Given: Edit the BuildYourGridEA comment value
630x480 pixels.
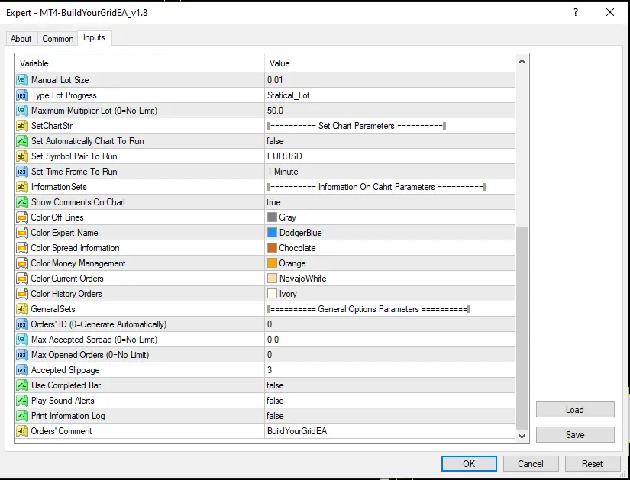Looking at the screenshot, I should (389, 431).
